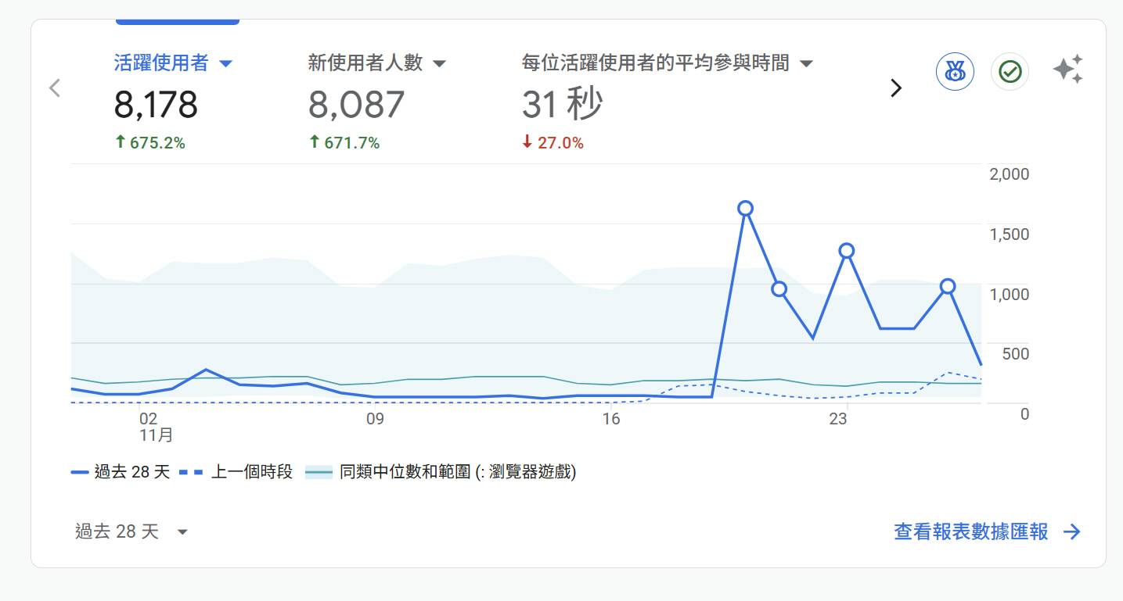Click the right arrow for next metrics
The image size is (1123, 601).
896,88
